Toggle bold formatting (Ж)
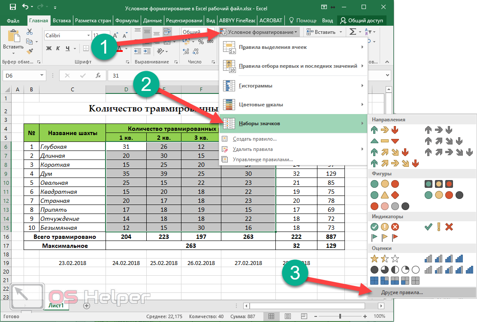 point(48,48)
